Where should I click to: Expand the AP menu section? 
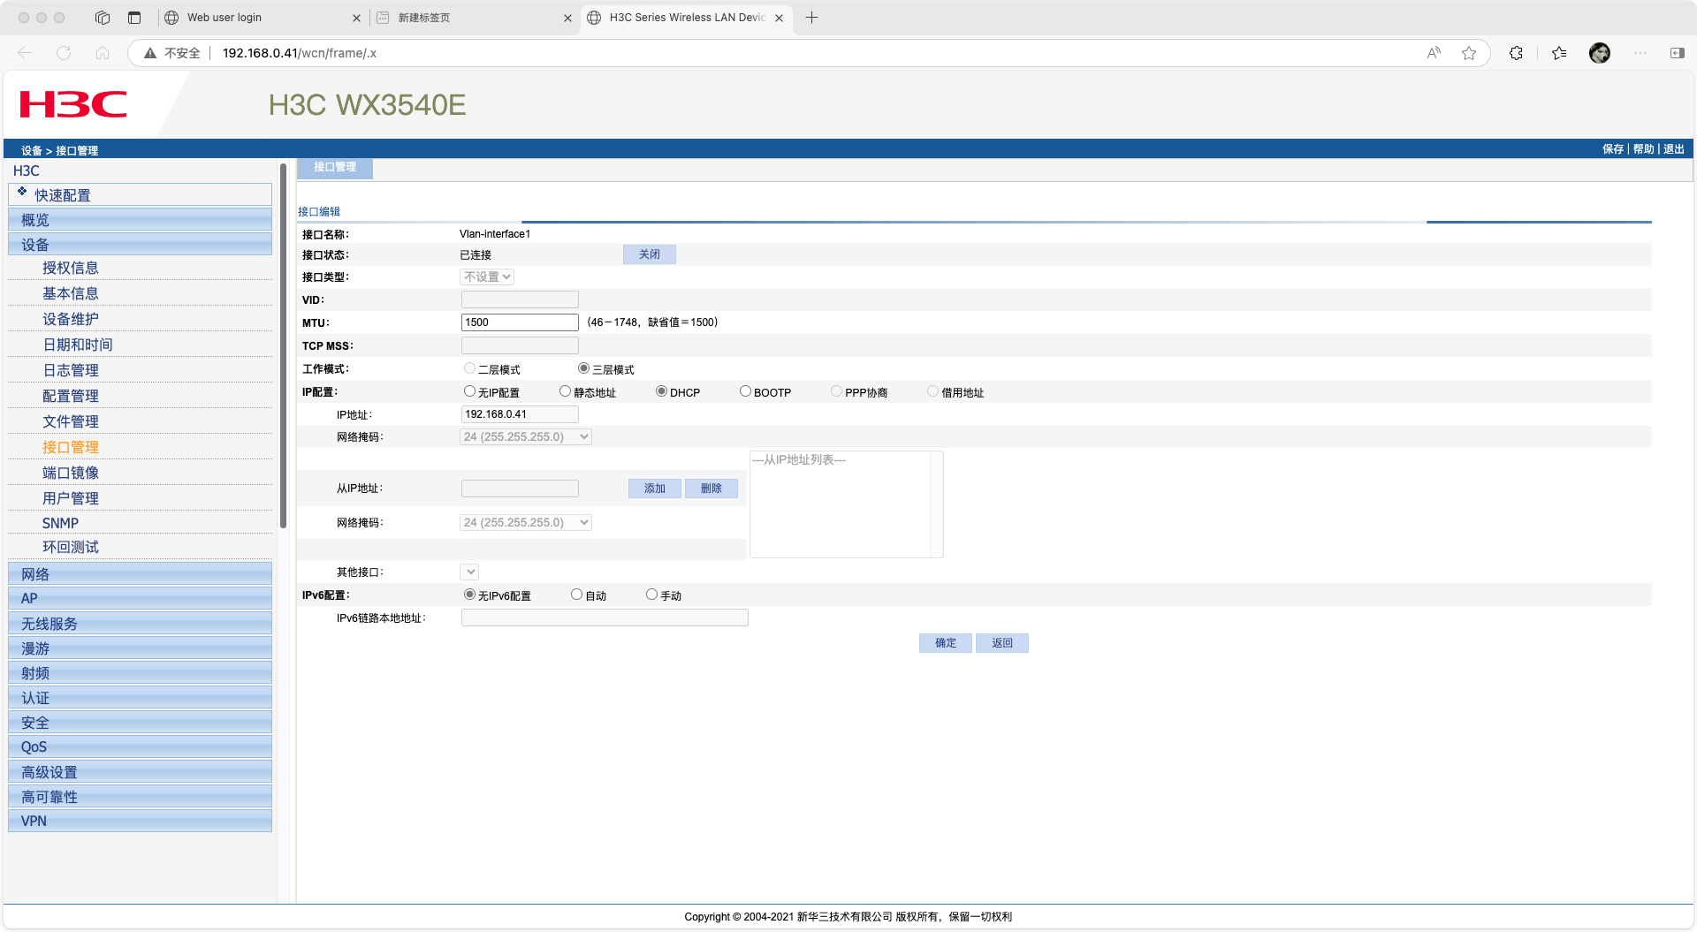click(x=140, y=599)
